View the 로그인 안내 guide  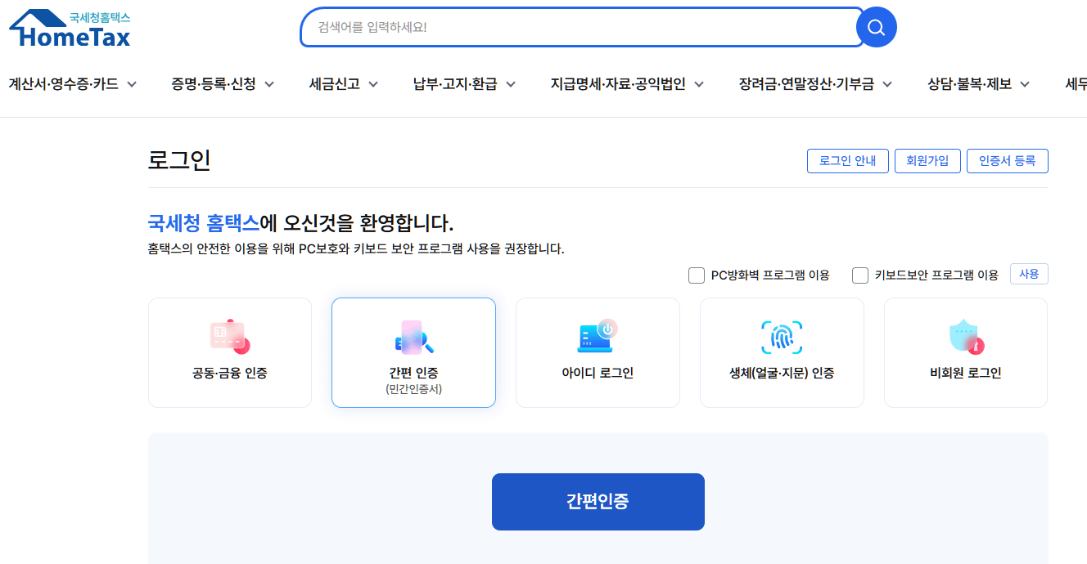click(847, 160)
